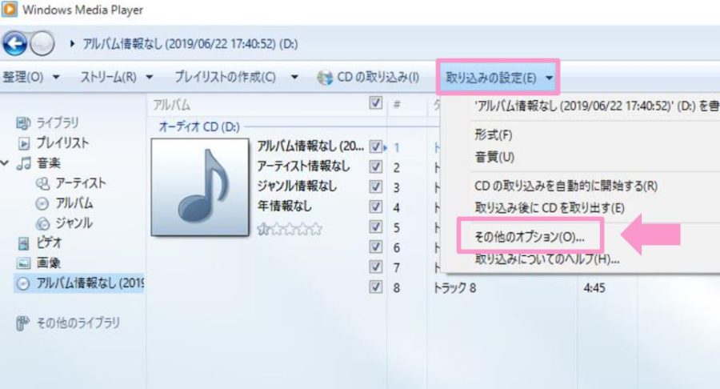Click the greyed Forward navigation button

tap(42, 44)
